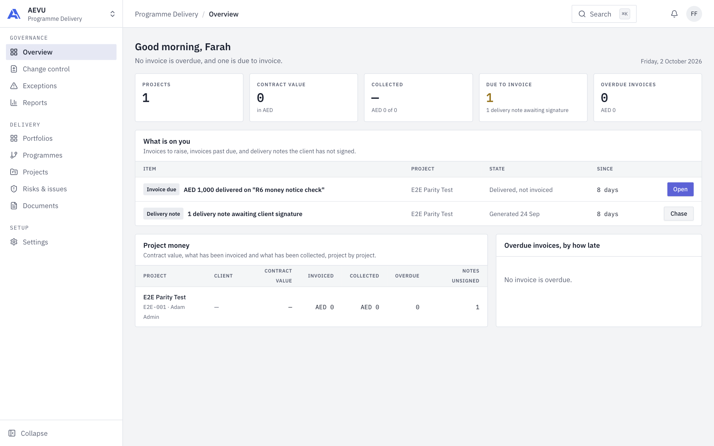Select the Overdue Invoices card
The image size is (714, 446).
click(x=648, y=97)
